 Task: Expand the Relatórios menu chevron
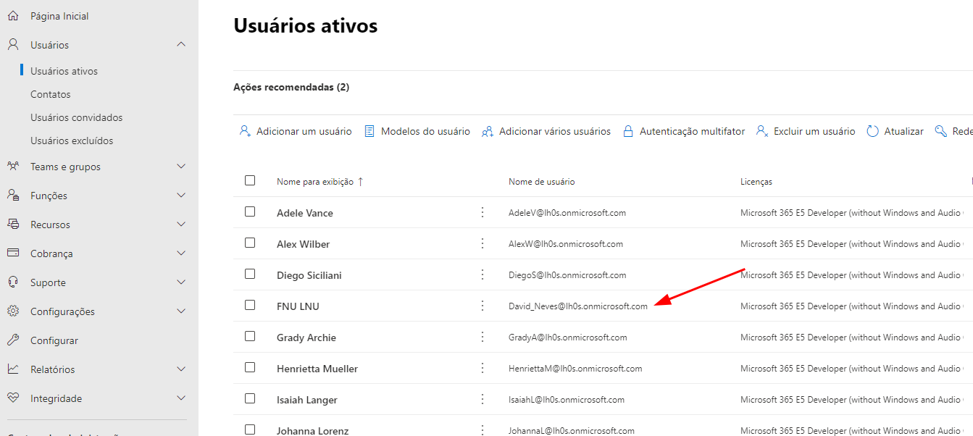coord(181,369)
